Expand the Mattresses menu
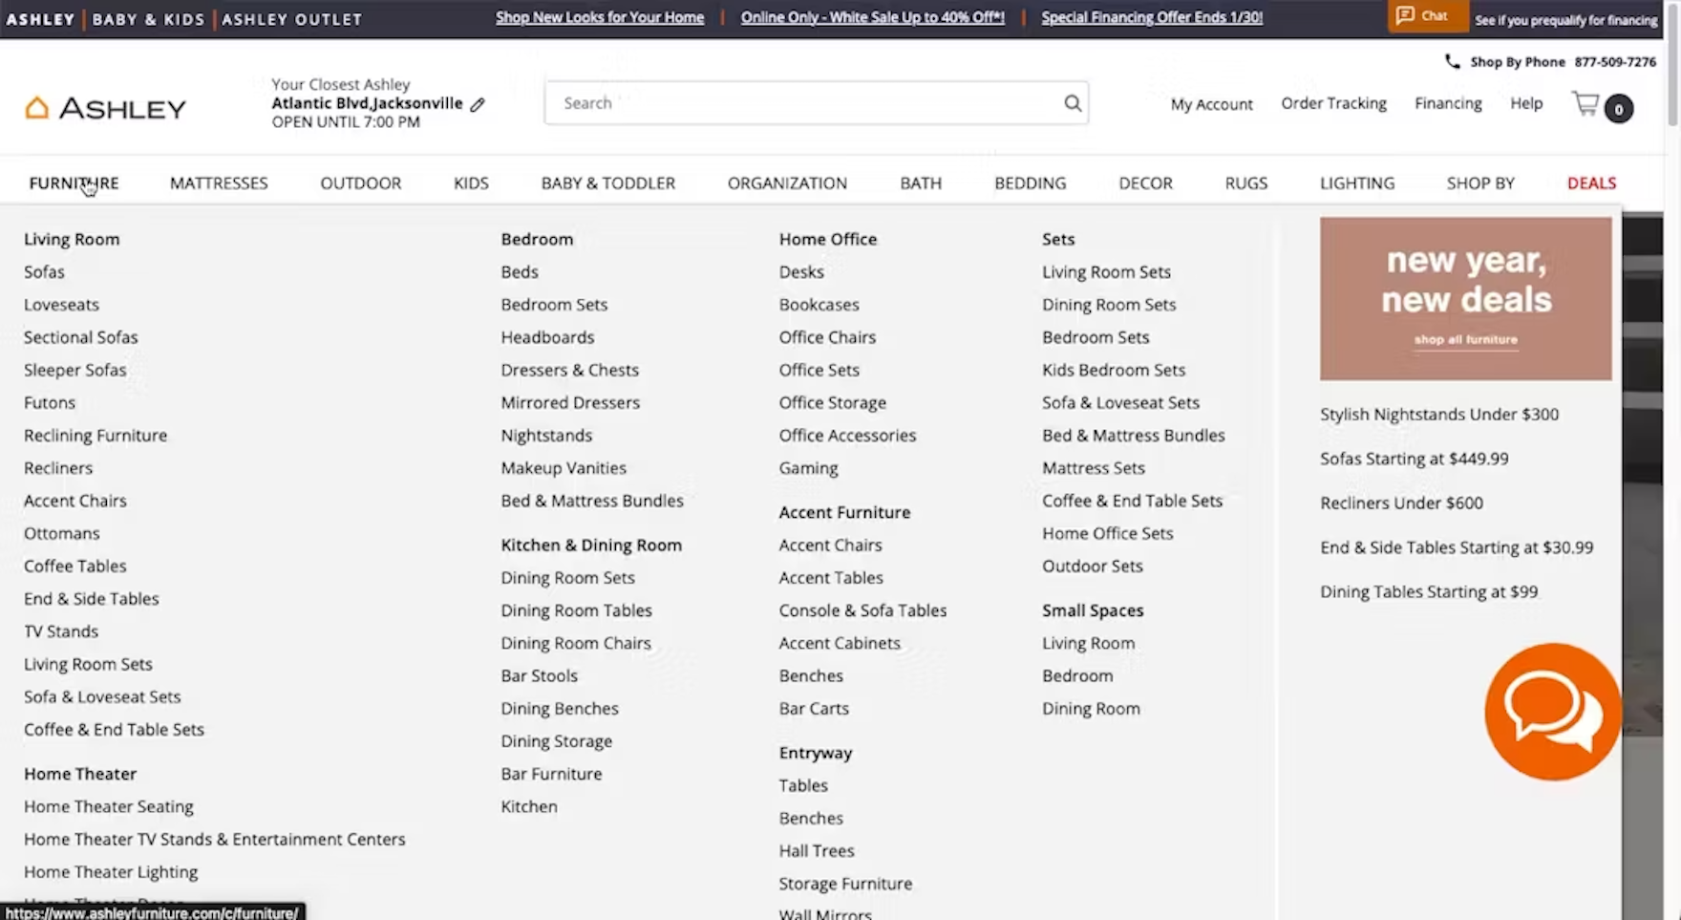The height and width of the screenshot is (920, 1681). click(x=219, y=183)
